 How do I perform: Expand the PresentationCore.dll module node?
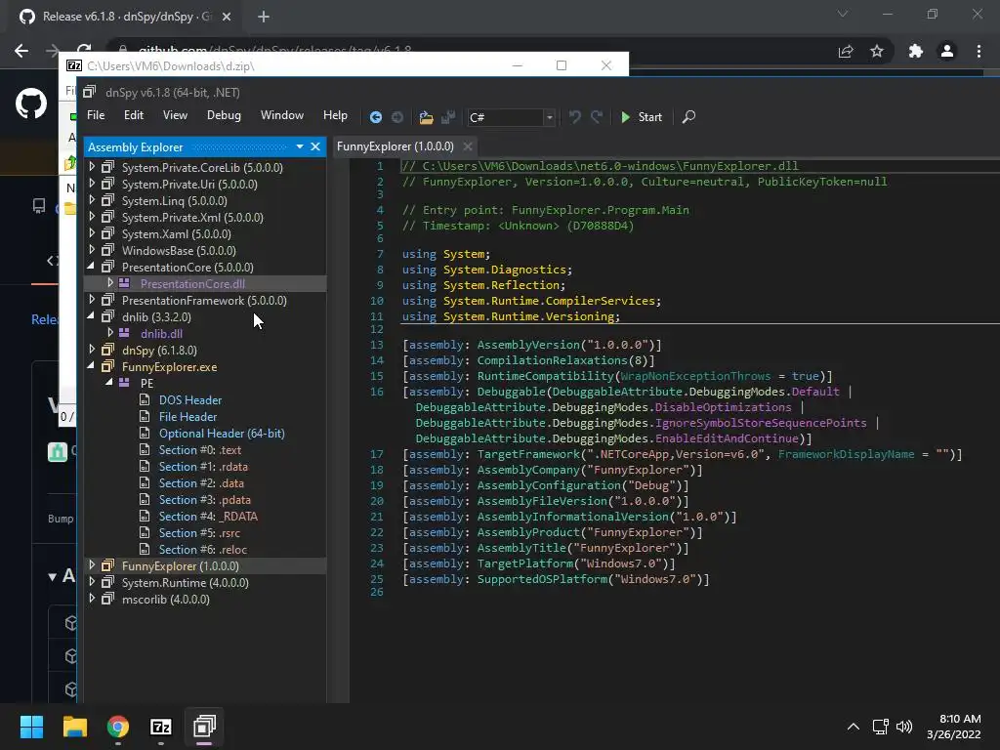(110, 283)
